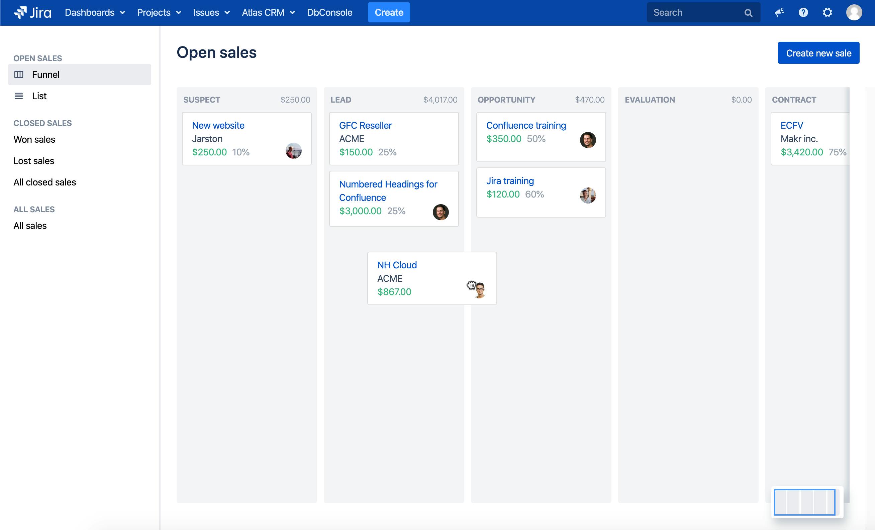
Task: Click the $120.00 amount
Action: tap(503, 194)
